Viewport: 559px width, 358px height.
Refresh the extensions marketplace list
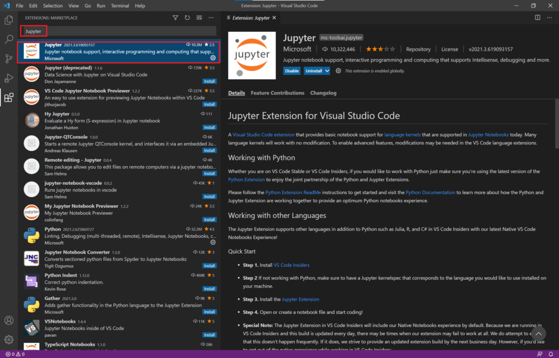tap(187, 17)
